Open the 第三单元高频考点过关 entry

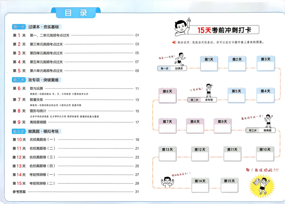pos(76,44)
